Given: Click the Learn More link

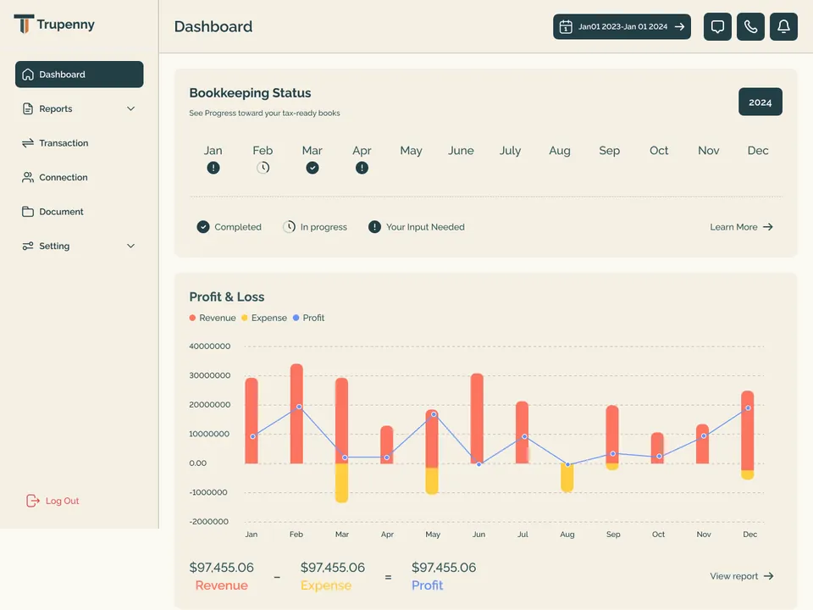Looking at the screenshot, I should pyautogui.click(x=742, y=227).
